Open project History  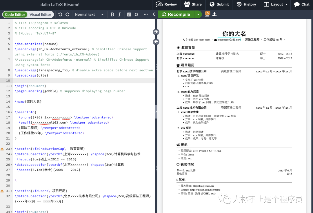246,4
